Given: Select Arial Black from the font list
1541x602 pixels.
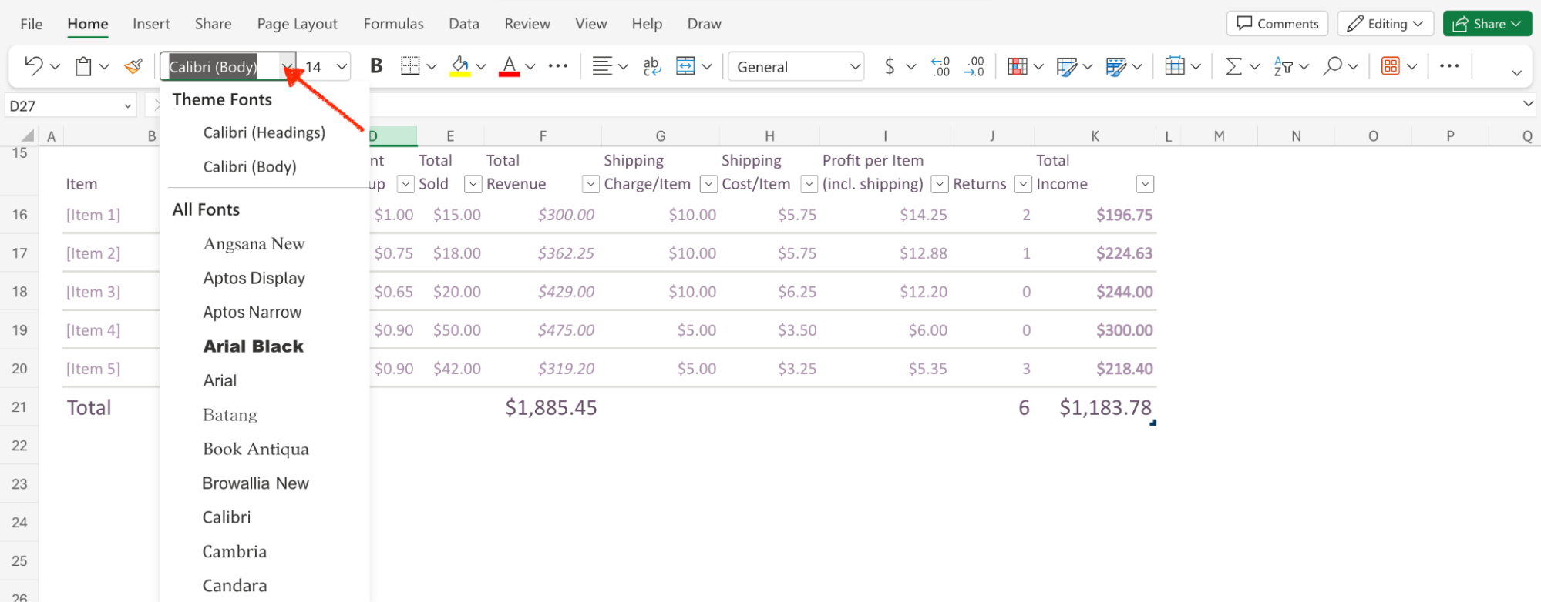Looking at the screenshot, I should click(x=253, y=346).
